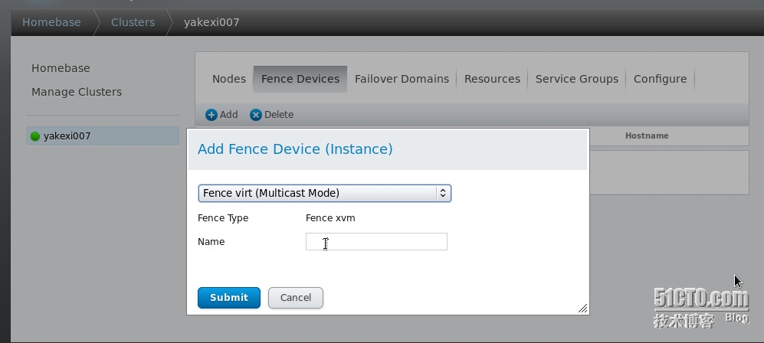Open Homebase in the sidebar
The height and width of the screenshot is (343, 764).
pos(61,68)
